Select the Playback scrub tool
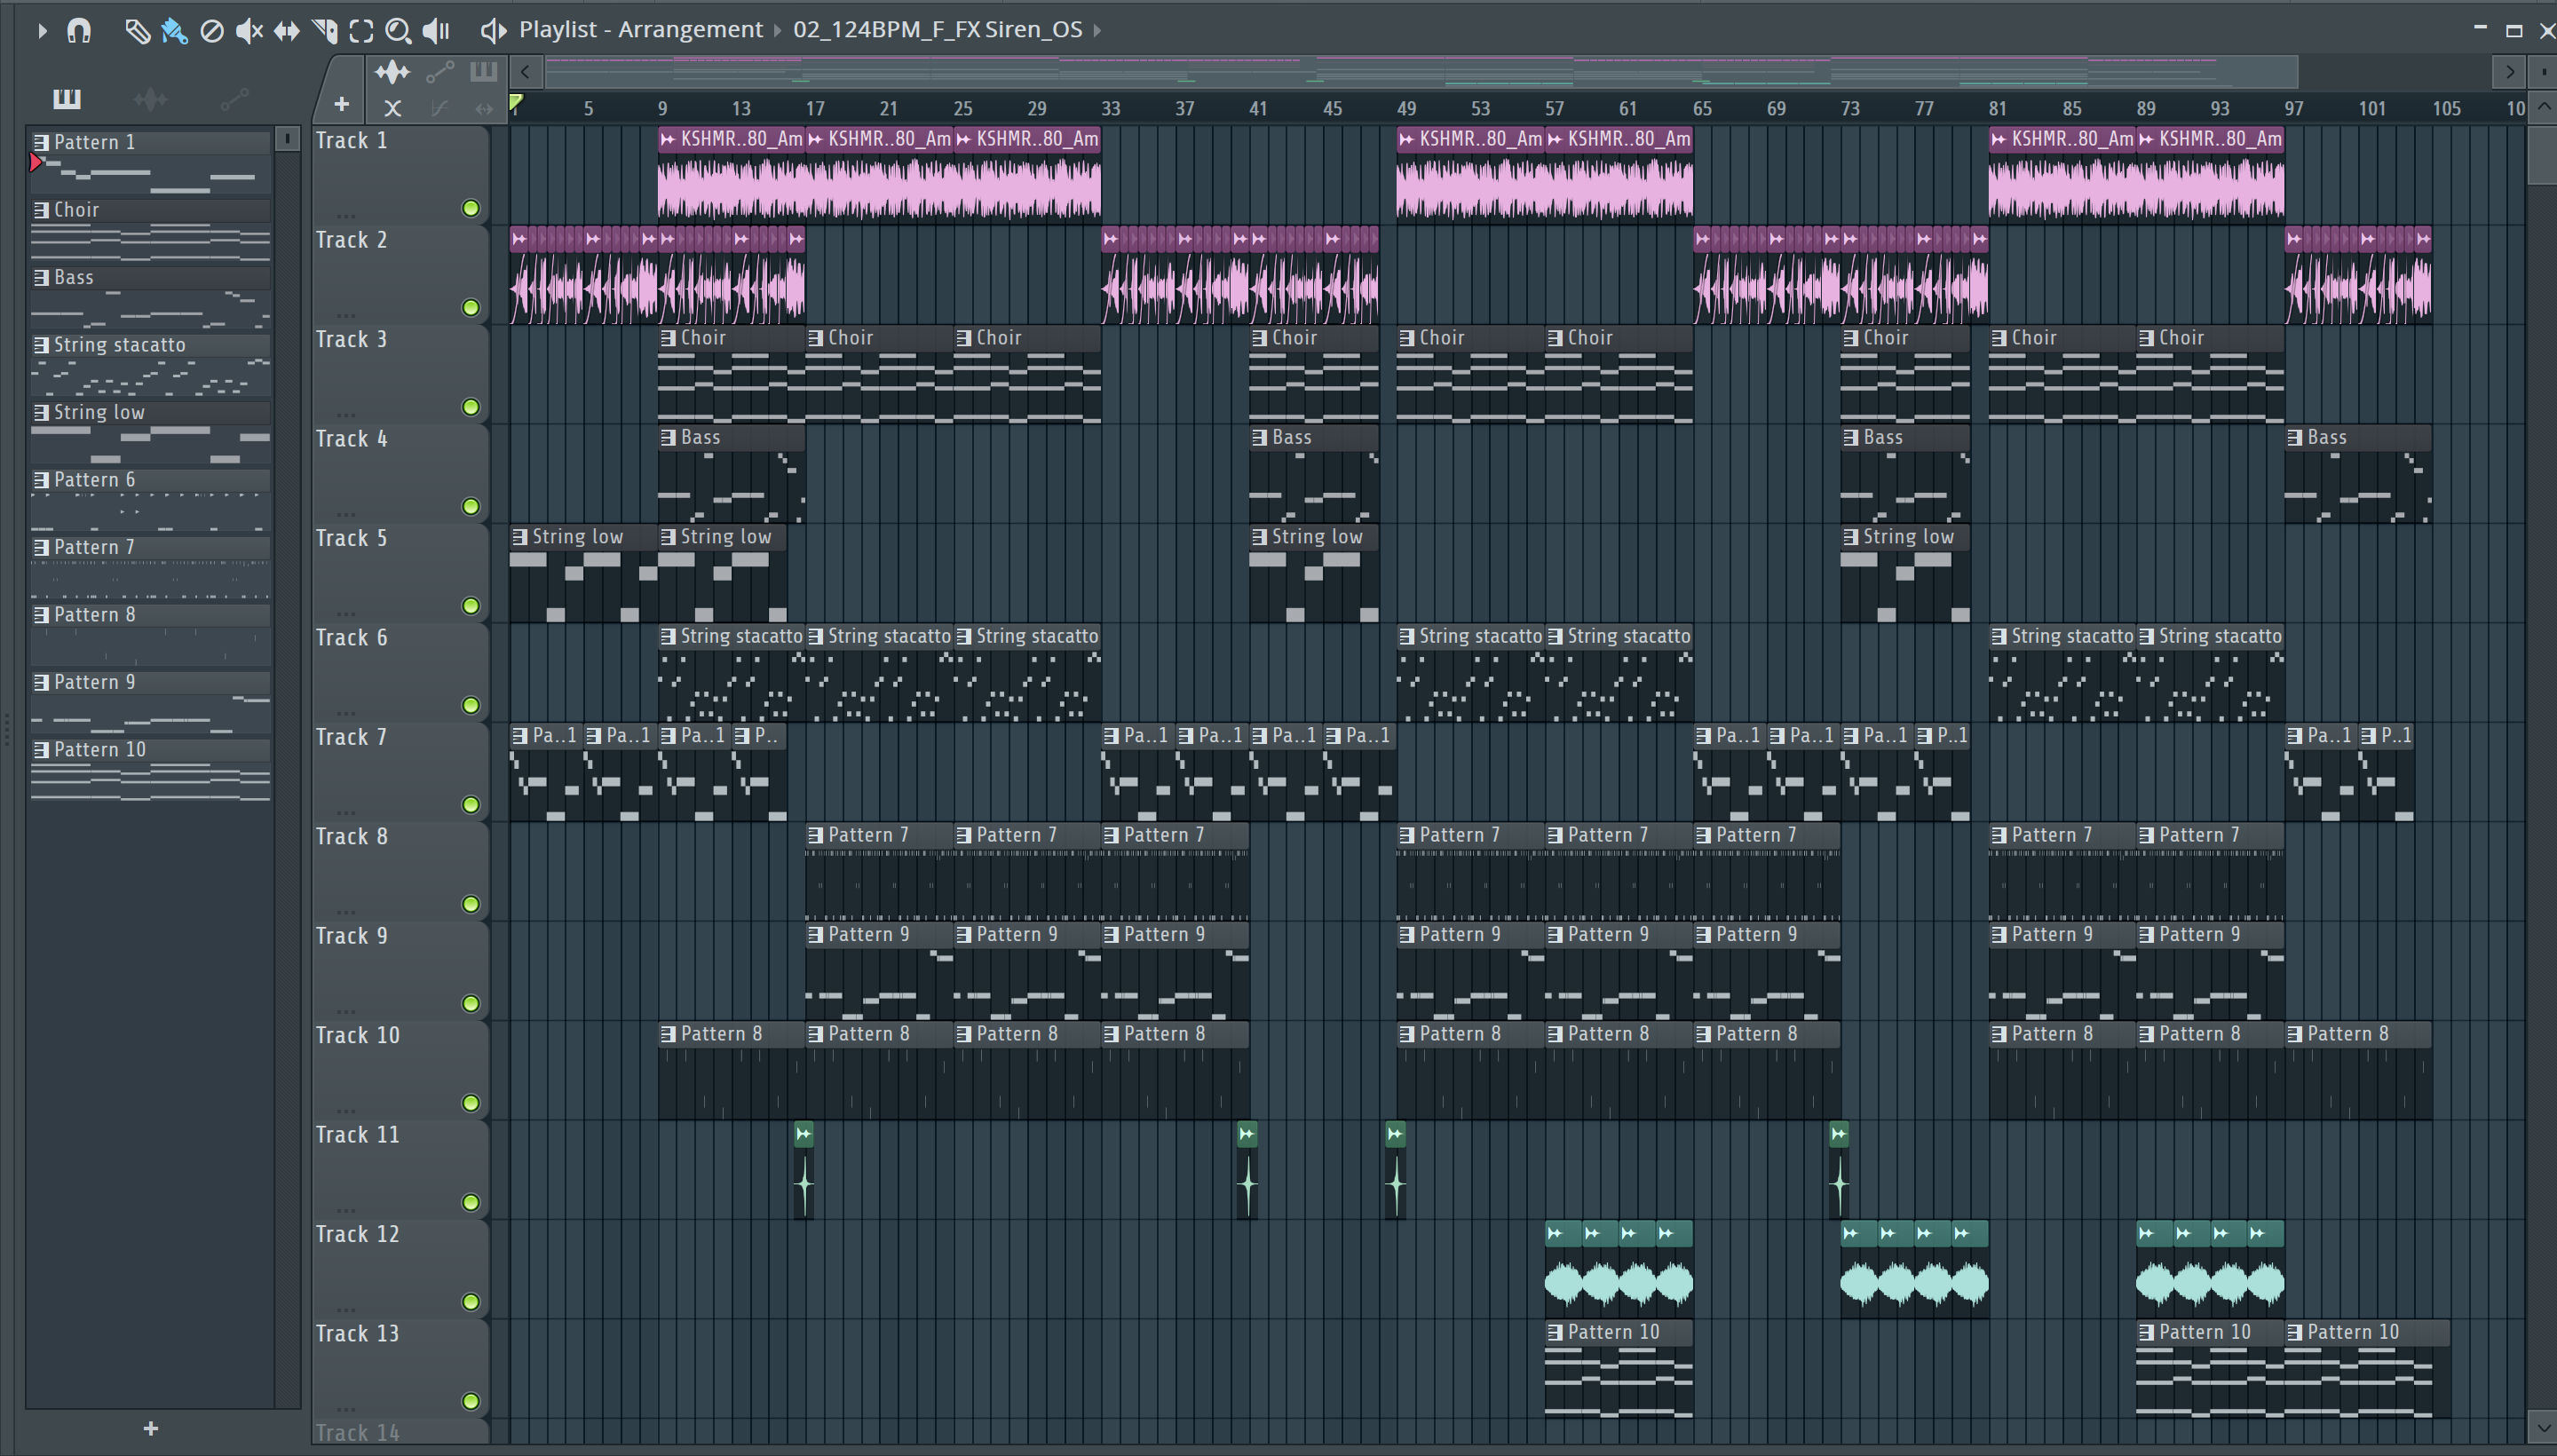 [x=436, y=31]
